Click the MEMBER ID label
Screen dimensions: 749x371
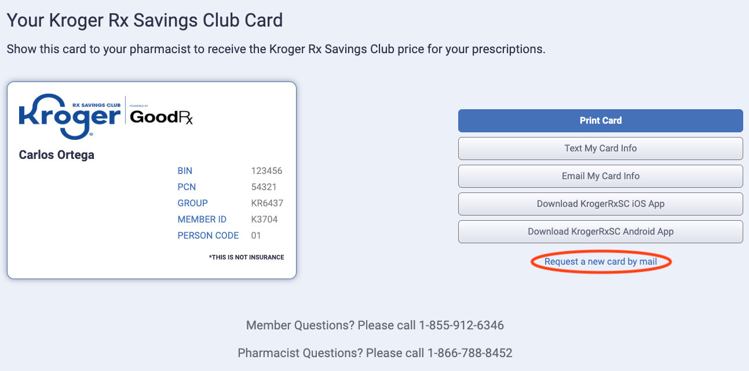point(202,219)
